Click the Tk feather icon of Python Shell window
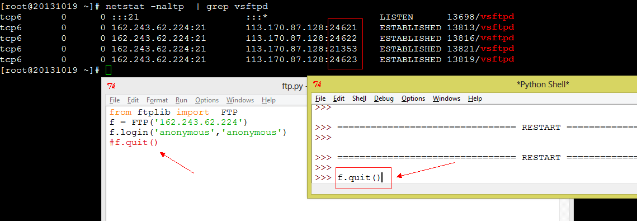 [x=317, y=84]
